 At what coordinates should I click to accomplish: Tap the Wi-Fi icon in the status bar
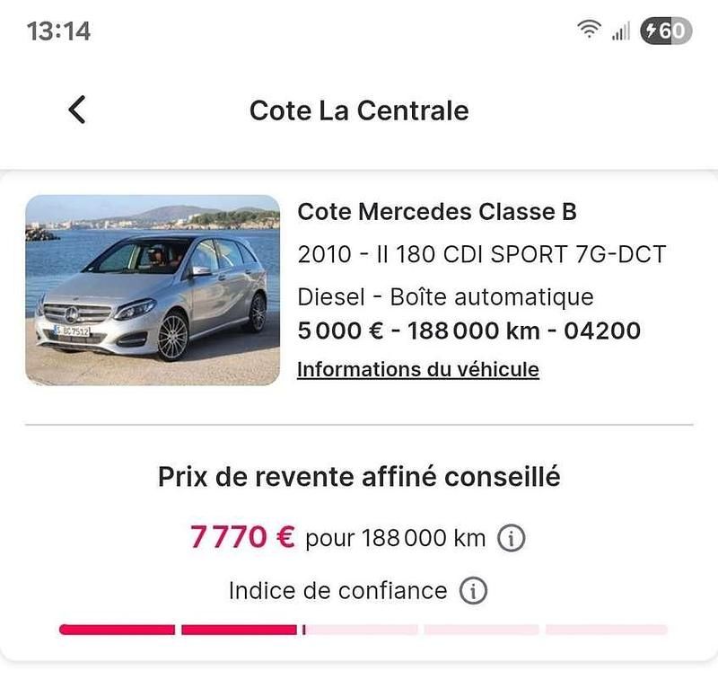pos(588,27)
